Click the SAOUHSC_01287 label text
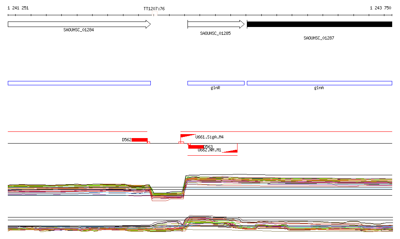 319,38
